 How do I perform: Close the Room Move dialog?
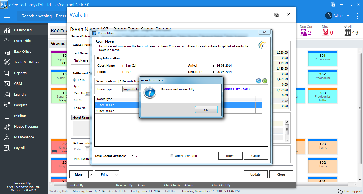264,32
